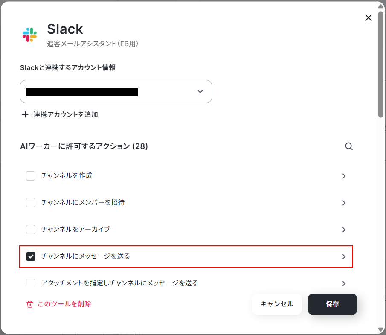This screenshot has width=386, height=335.
Task: Expand チャンネルにメッセージを送る settings chevron
Action: (x=344, y=256)
